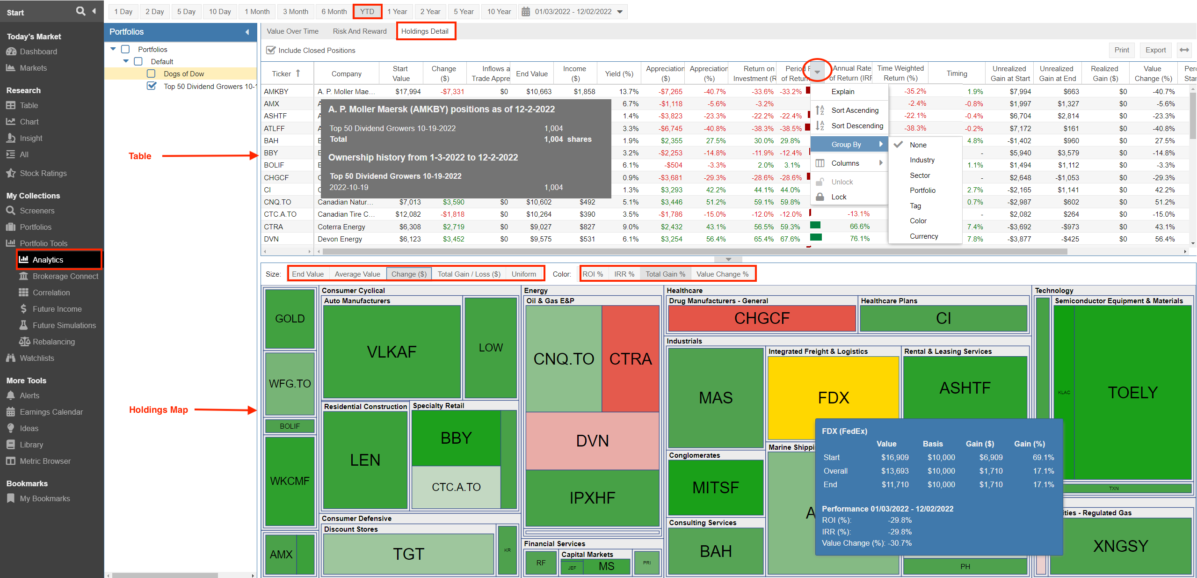Group holdings by Industry
The image size is (1197, 578).
(x=922, y=160)
